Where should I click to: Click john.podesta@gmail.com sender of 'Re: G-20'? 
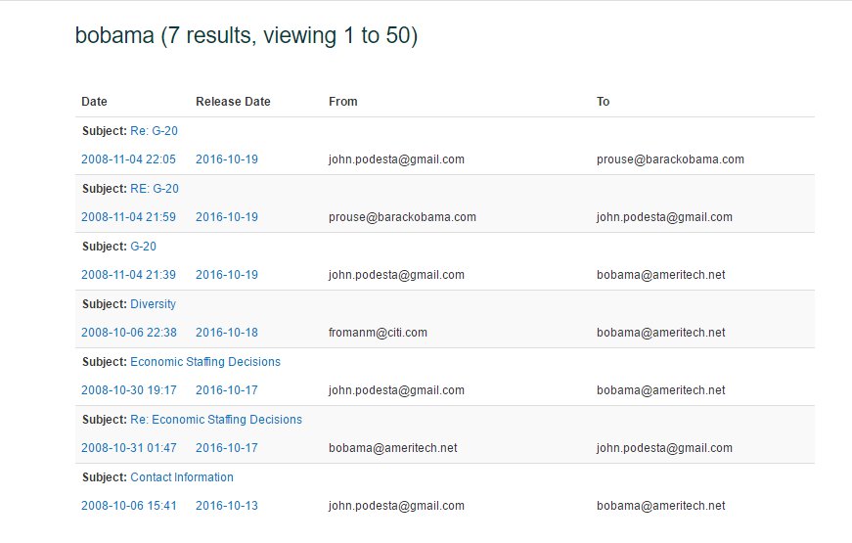(397, 159)
